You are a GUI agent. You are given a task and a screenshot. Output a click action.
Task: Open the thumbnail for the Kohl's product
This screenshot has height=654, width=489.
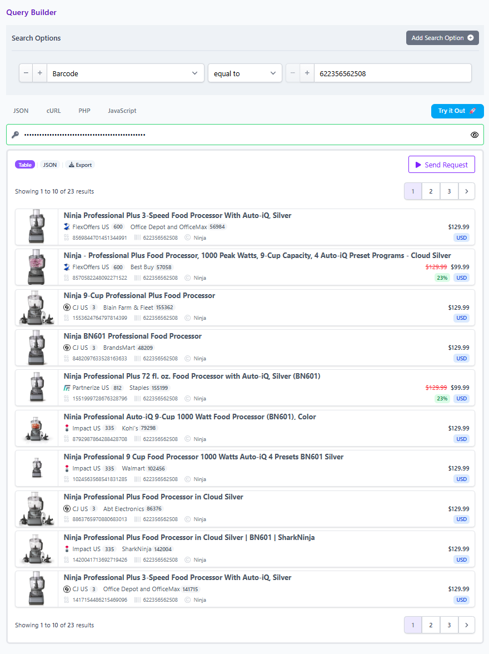(x=37, y=428)
